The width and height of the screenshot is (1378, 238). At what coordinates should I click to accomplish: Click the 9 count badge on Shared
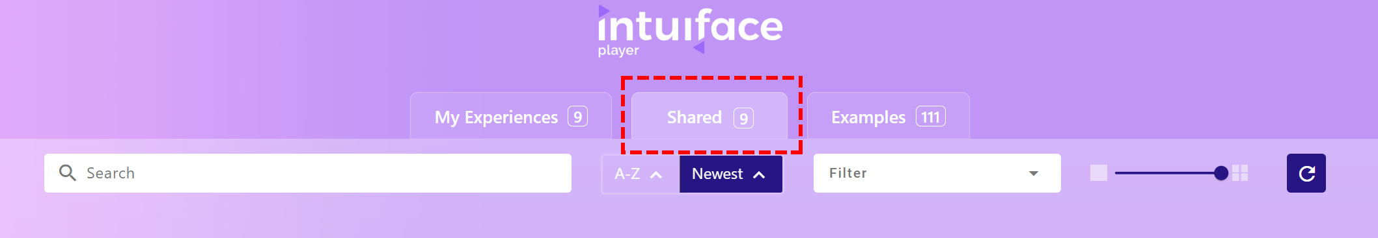(743, 118)
